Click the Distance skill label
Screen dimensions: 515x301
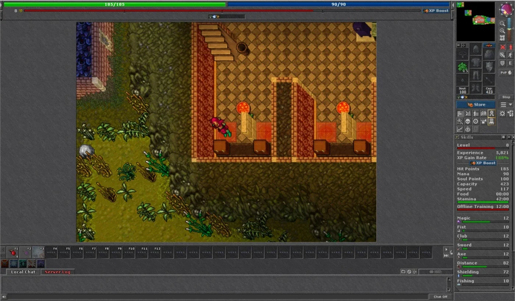467,263
